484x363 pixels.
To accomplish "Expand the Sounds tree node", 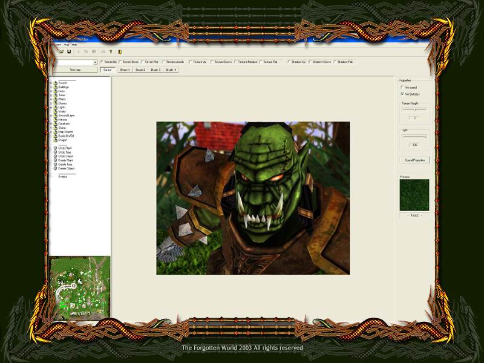I will click(51, 82).
